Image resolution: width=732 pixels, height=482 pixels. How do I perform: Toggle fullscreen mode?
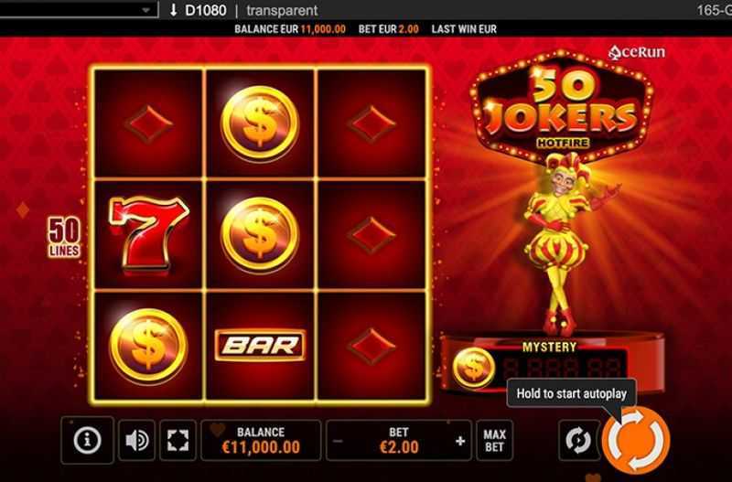click(178, 440)
